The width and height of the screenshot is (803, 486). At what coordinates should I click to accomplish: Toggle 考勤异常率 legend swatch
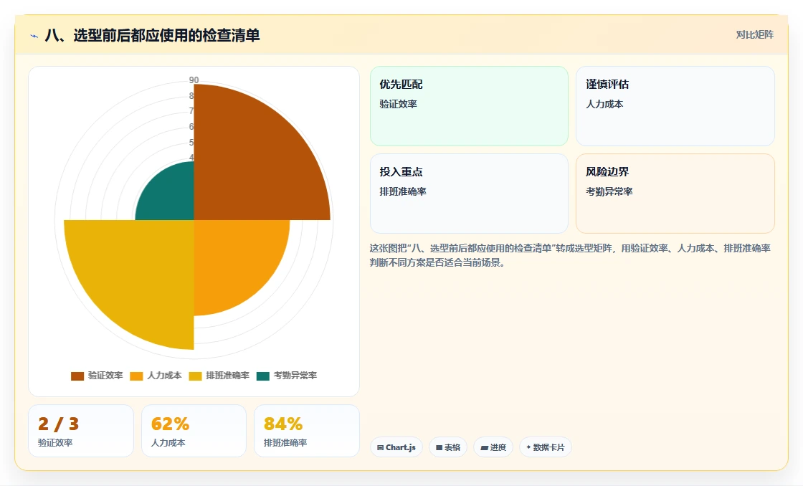[x=262, y=376]
